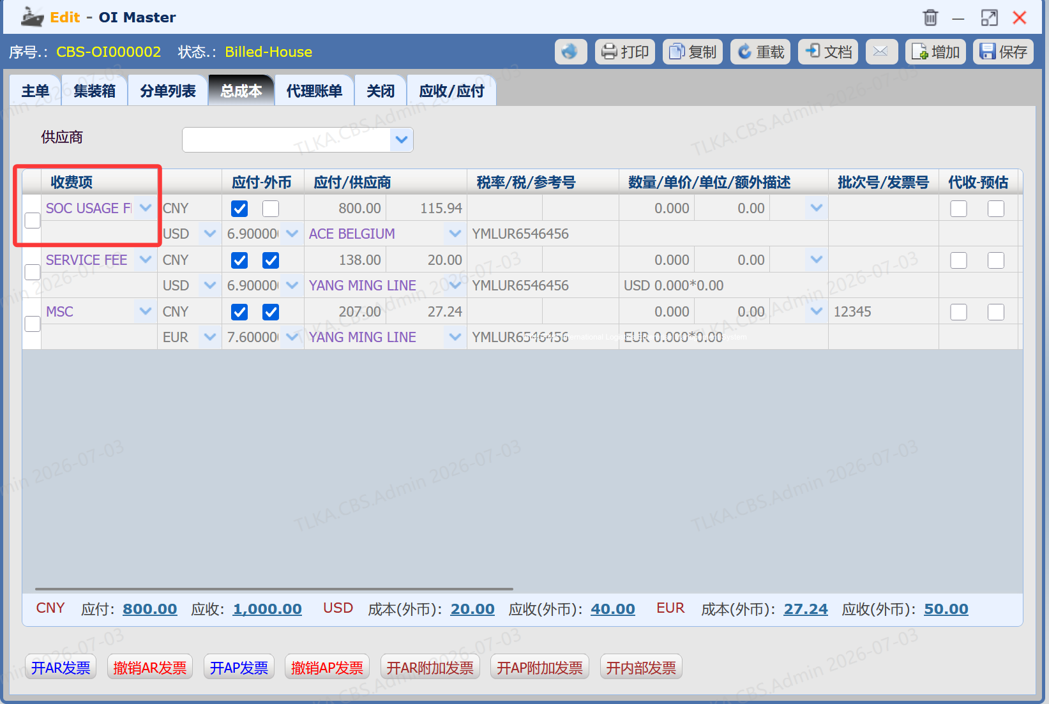The width and height of the screenshot is (1049, 704).
Task: Tick first 代收-预估 checkbox in SOC USAGE row
Action: click(x=958, y=209)
